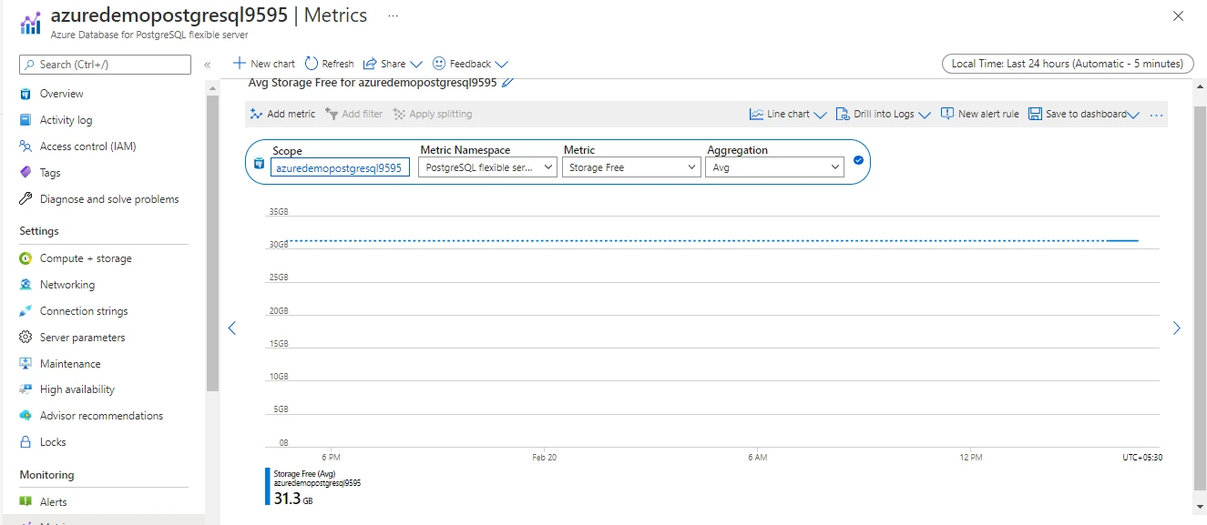
Task: Open Compute + storage settings
Action: 86,258
